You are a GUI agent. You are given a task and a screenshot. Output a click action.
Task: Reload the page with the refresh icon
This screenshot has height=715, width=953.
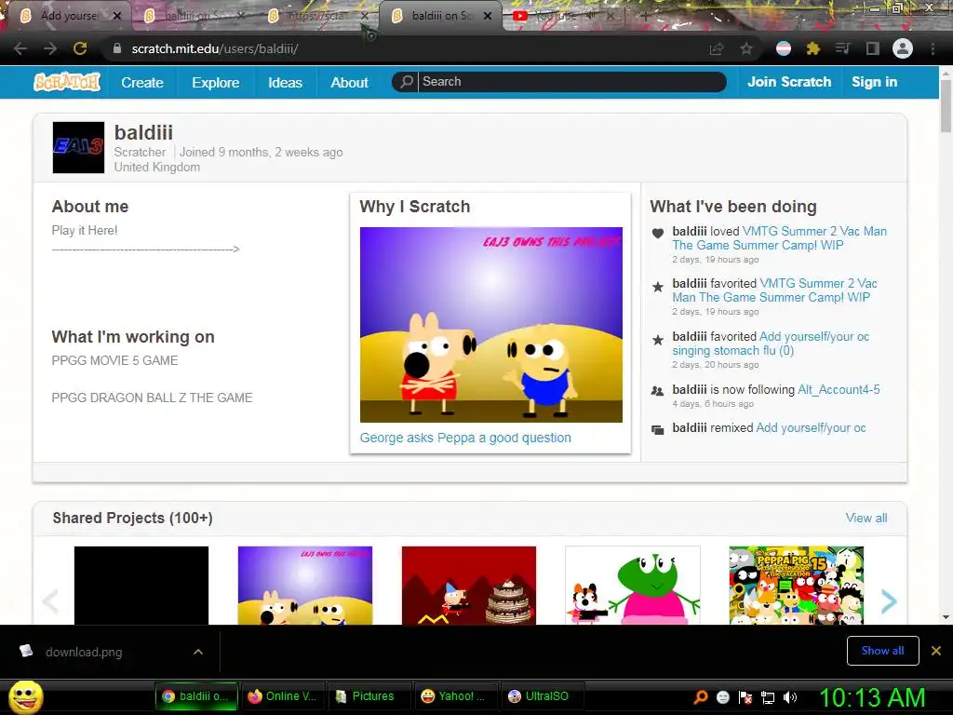[x=80, y=48]
